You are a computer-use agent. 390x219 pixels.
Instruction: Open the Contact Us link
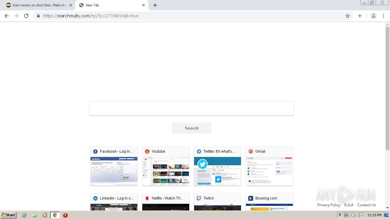[x=367, y=205]
